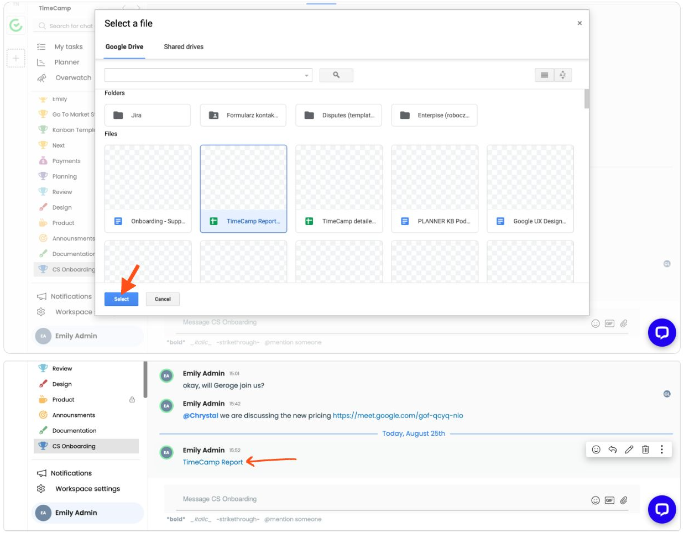Click the sidebar scrollbar in lower view
This screenshot has width=684, height=533.
point(145,380)
